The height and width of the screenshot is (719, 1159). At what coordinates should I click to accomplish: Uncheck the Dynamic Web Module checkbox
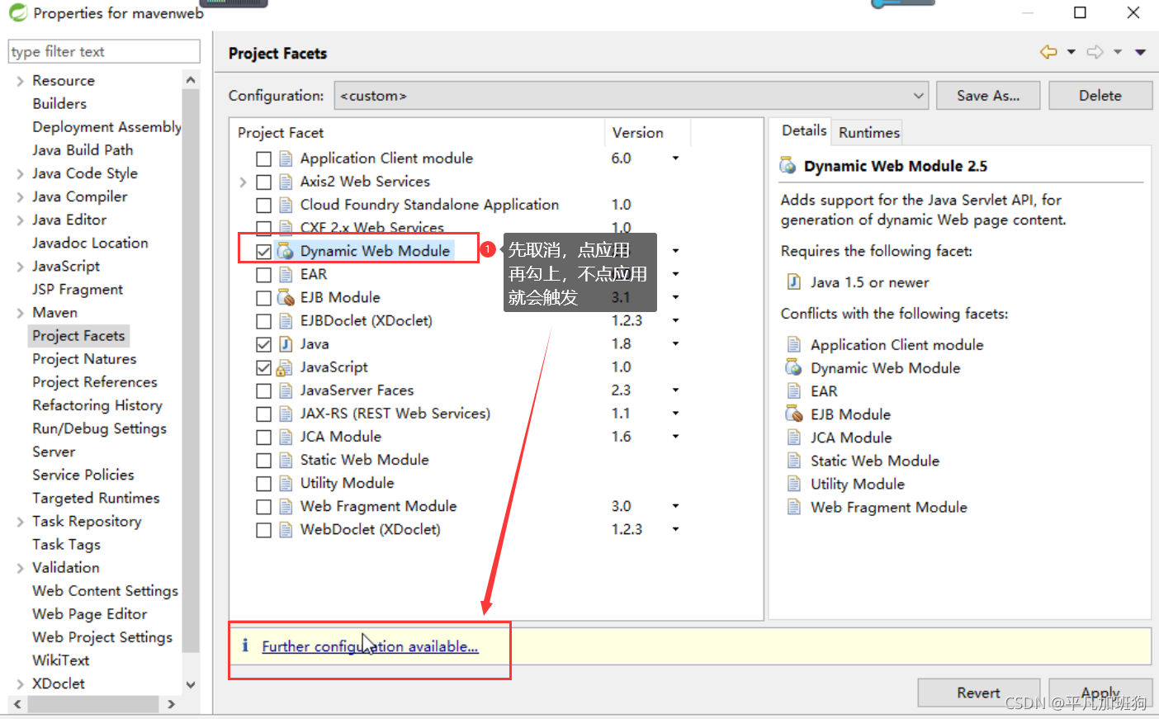264,251
